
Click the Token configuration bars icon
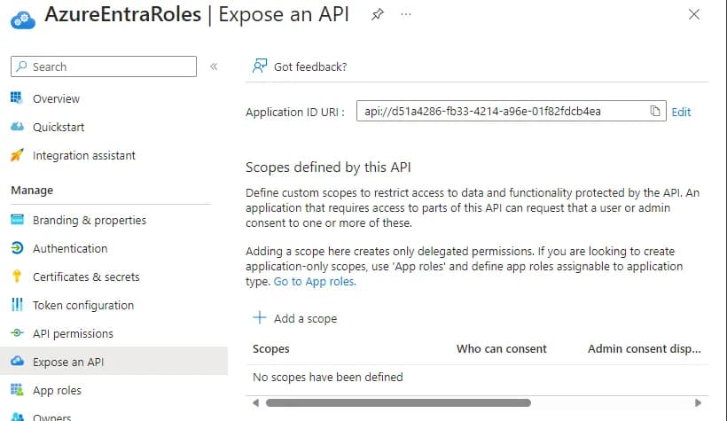pyautogui.click(x=17, y=305)
